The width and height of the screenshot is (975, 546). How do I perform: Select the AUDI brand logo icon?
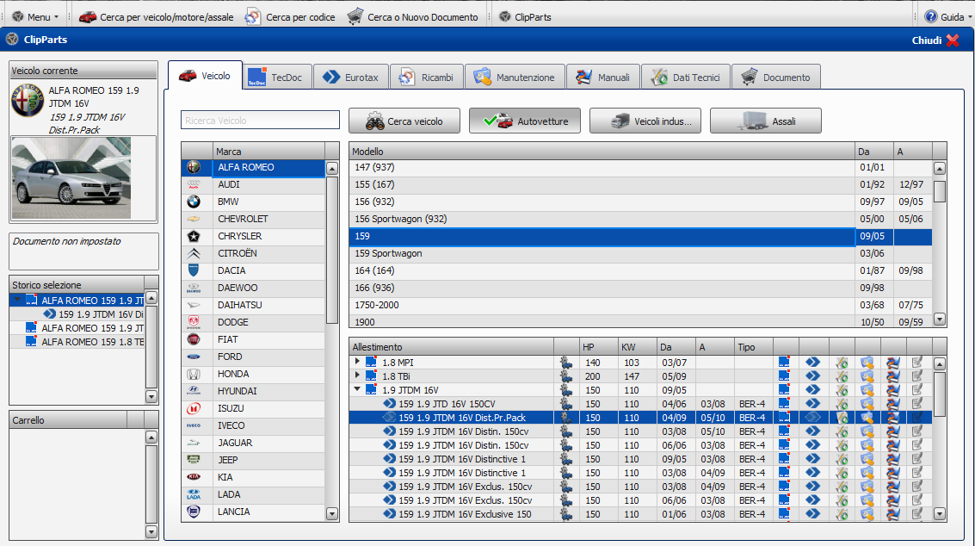(194, 184)
